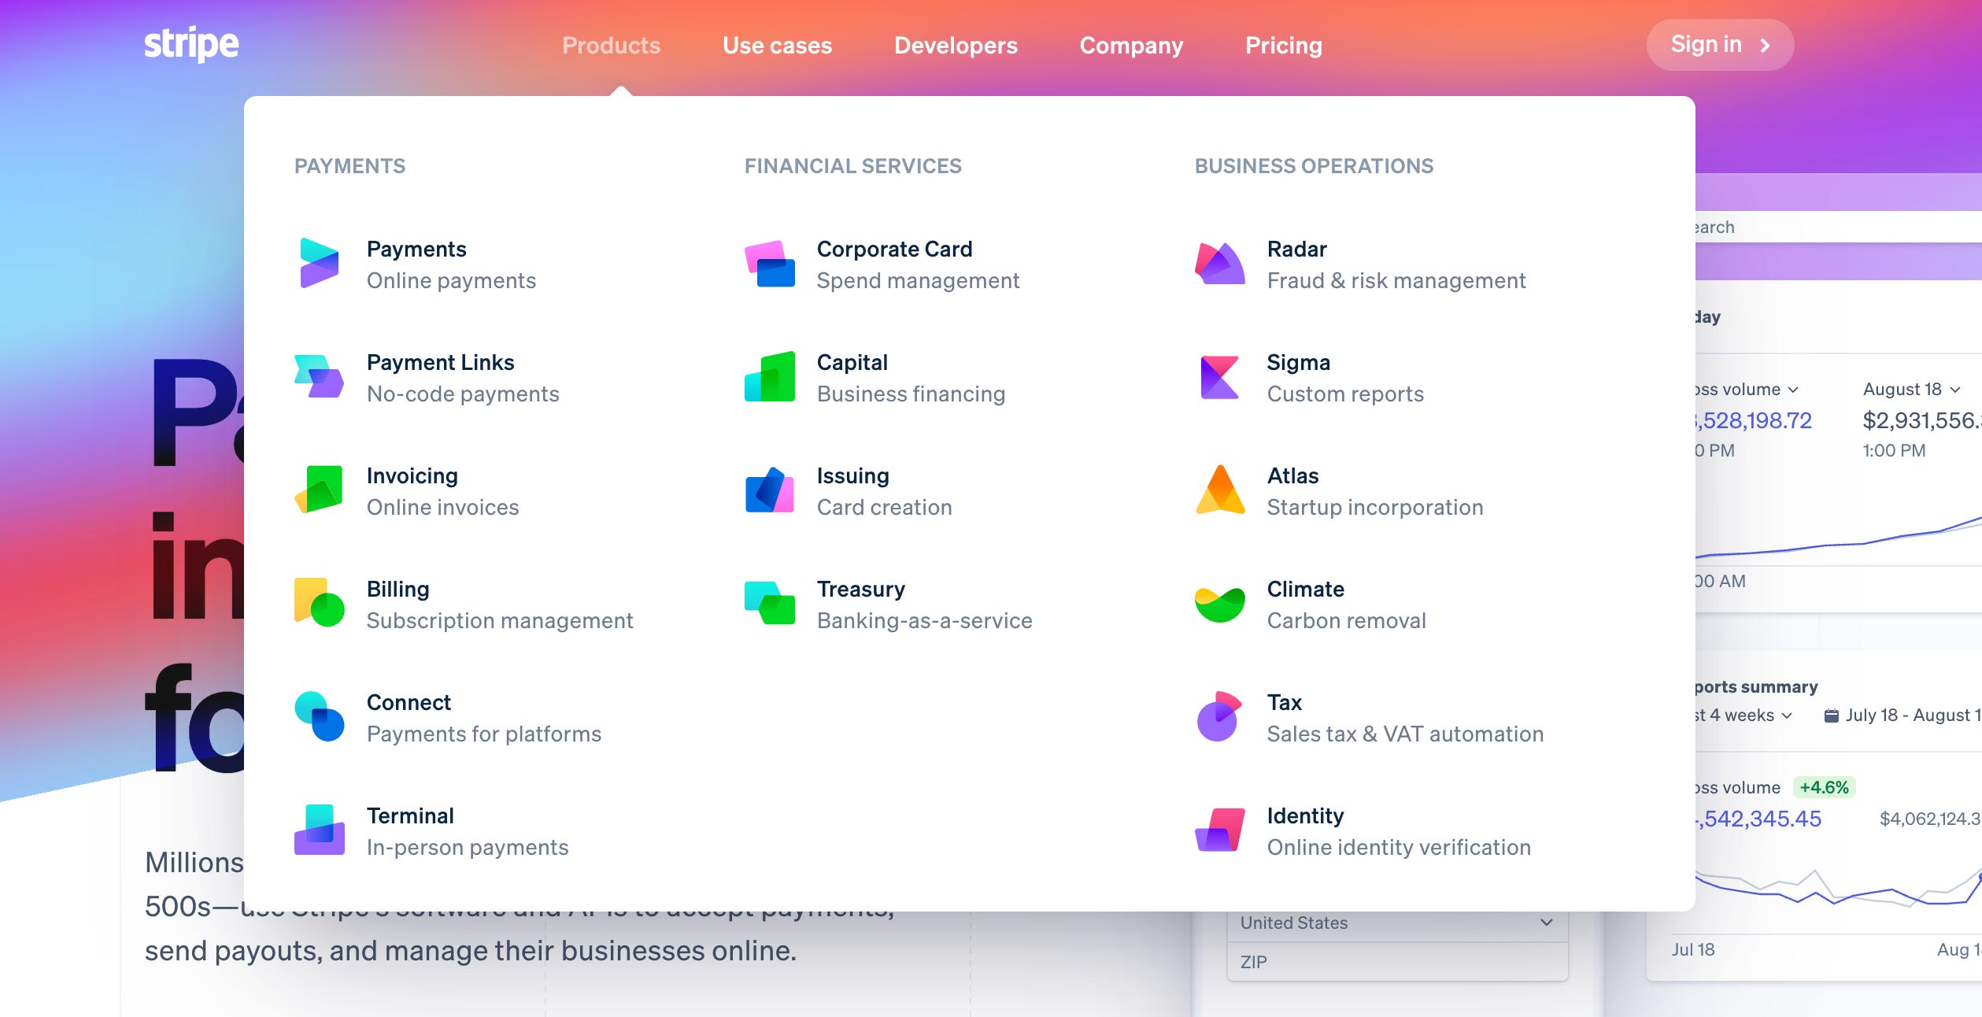Click the Radar product icon
Screen dimensions: 1982x1017
[1219, 263]
